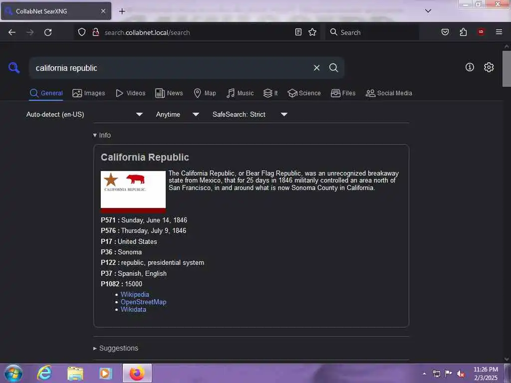Submit search with the magnifier button

click(333, 68)
